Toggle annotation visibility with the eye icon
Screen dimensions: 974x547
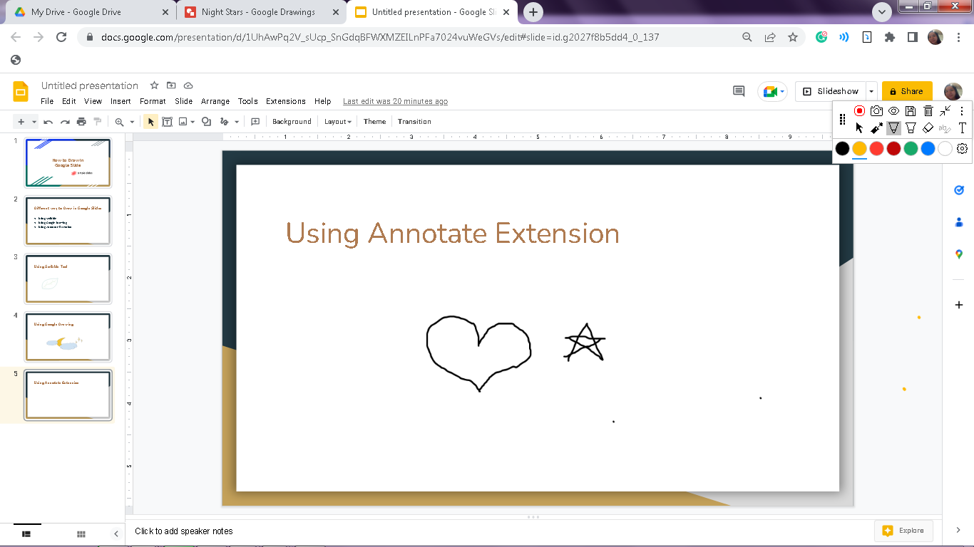tap(893, 111)
